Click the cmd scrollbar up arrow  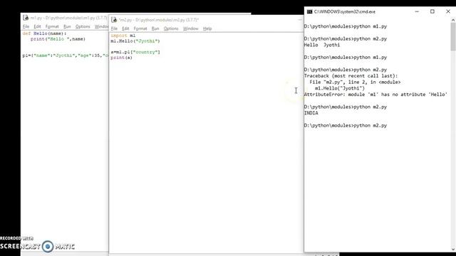point(453,20)
